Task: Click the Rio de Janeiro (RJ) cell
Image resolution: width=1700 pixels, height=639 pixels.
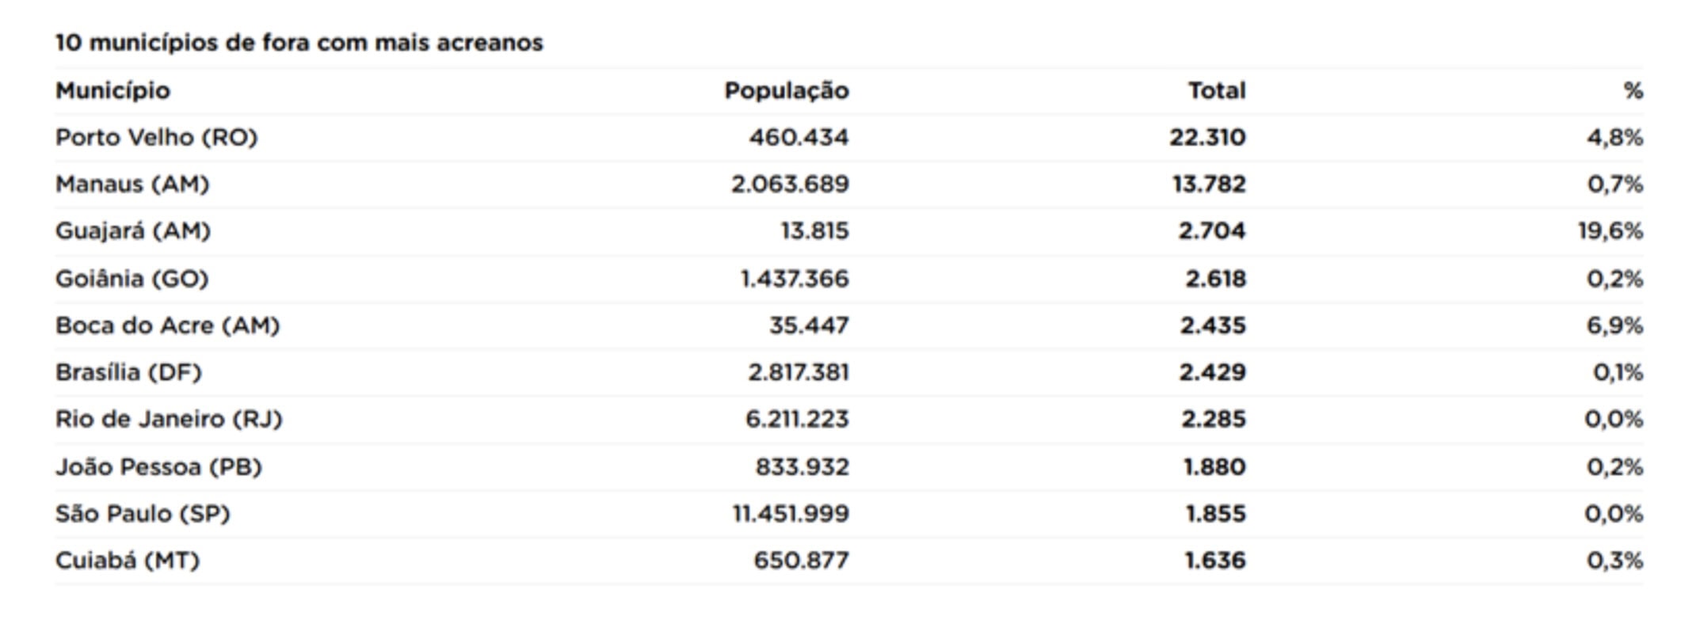Action: click(x=168, y=419)
